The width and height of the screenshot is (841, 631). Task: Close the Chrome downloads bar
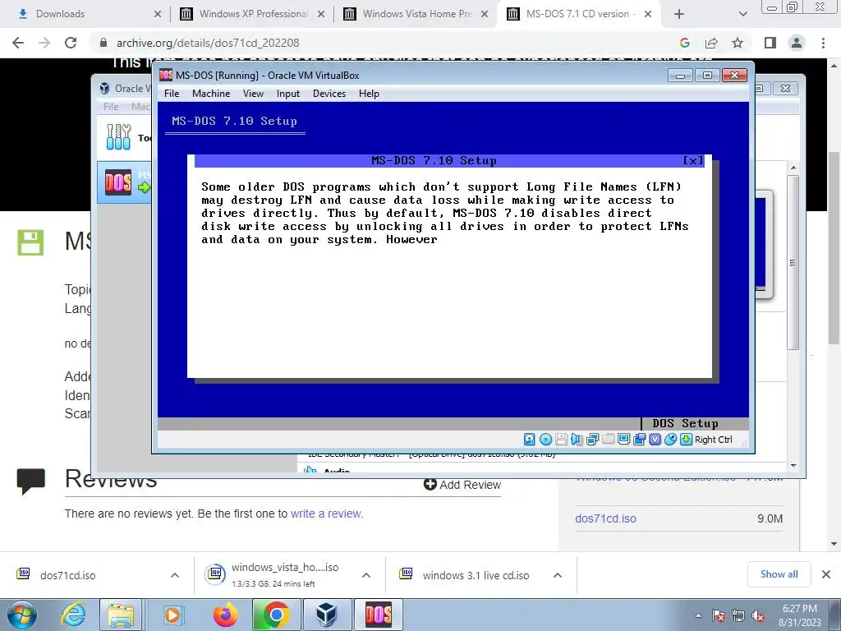[826, 574]
